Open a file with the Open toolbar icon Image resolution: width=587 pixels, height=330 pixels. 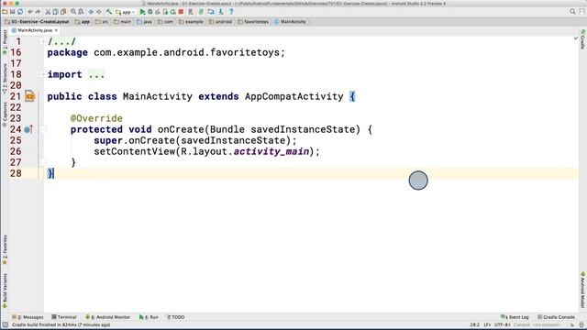pyautogui.click(x=5, y=12)
